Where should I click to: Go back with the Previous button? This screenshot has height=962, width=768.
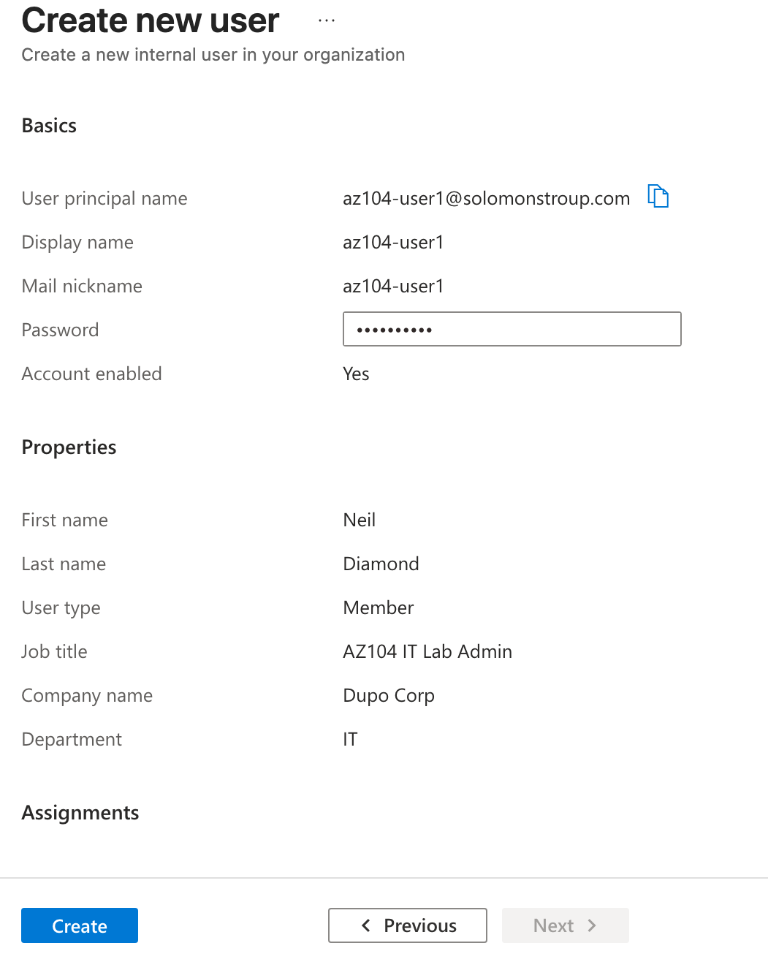pos(408,925)
